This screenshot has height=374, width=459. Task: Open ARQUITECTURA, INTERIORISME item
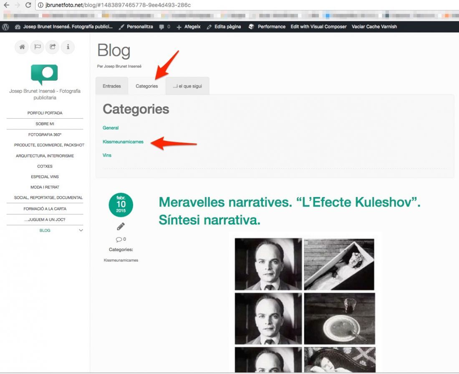tap(45, 156)
